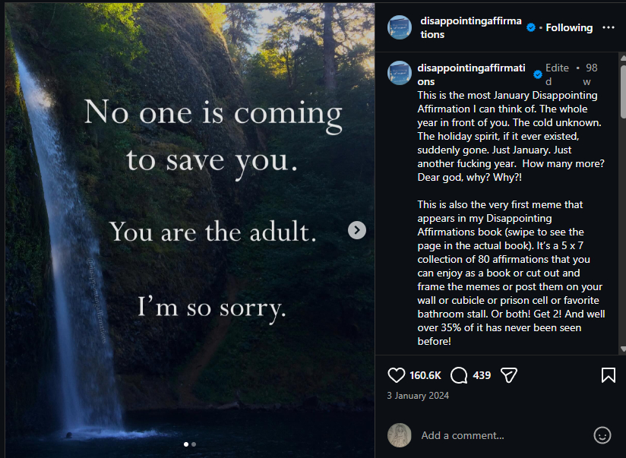Click your own avatar beside comment box

[400, 435]
